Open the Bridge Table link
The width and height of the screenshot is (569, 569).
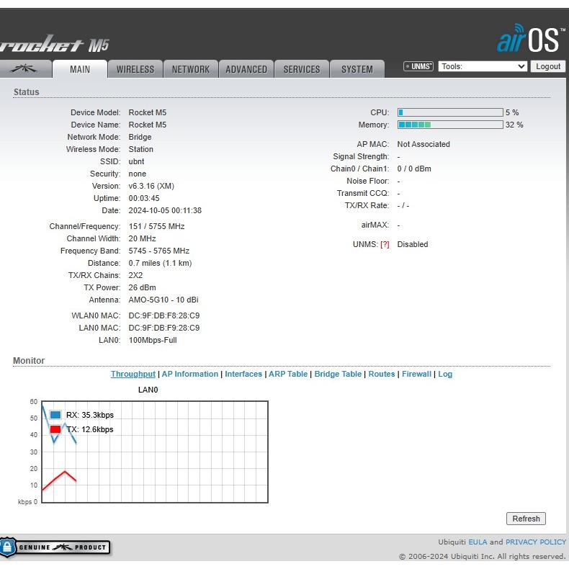338,374
